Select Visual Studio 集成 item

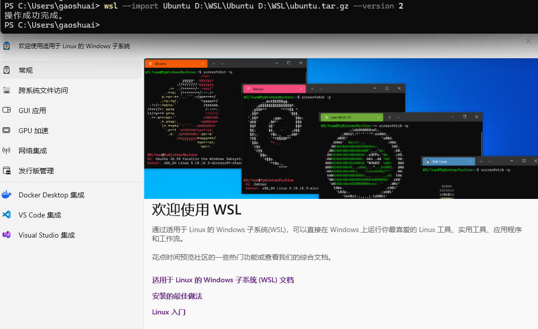(70, 235)
